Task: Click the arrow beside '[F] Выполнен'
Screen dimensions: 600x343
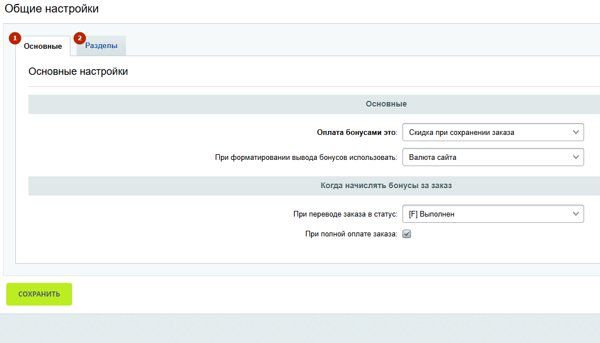Action: click(x=576, y=214)
